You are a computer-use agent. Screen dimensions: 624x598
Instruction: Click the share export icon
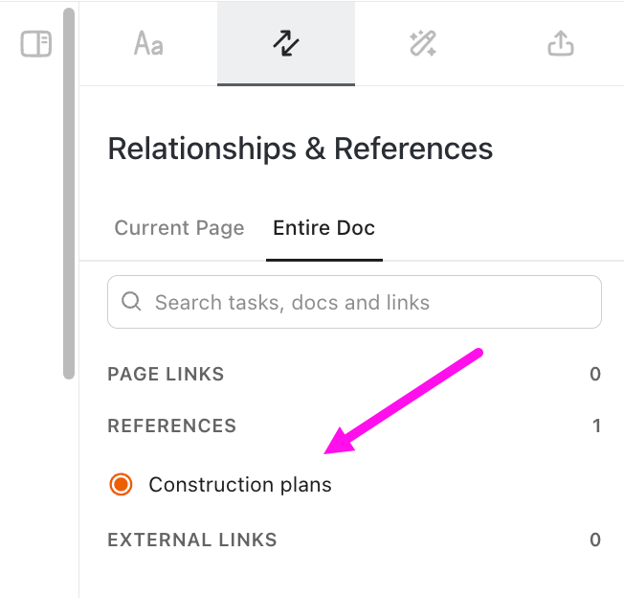(x=560, y=44)
